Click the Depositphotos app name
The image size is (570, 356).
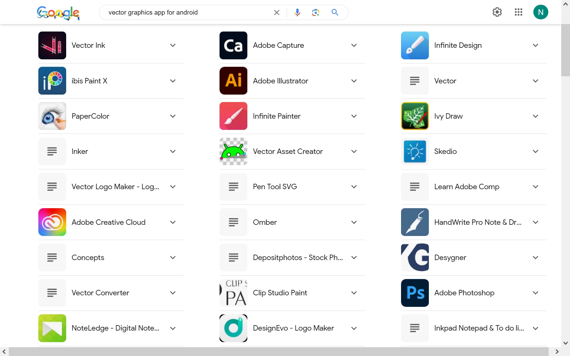click(x=298, y=258)
